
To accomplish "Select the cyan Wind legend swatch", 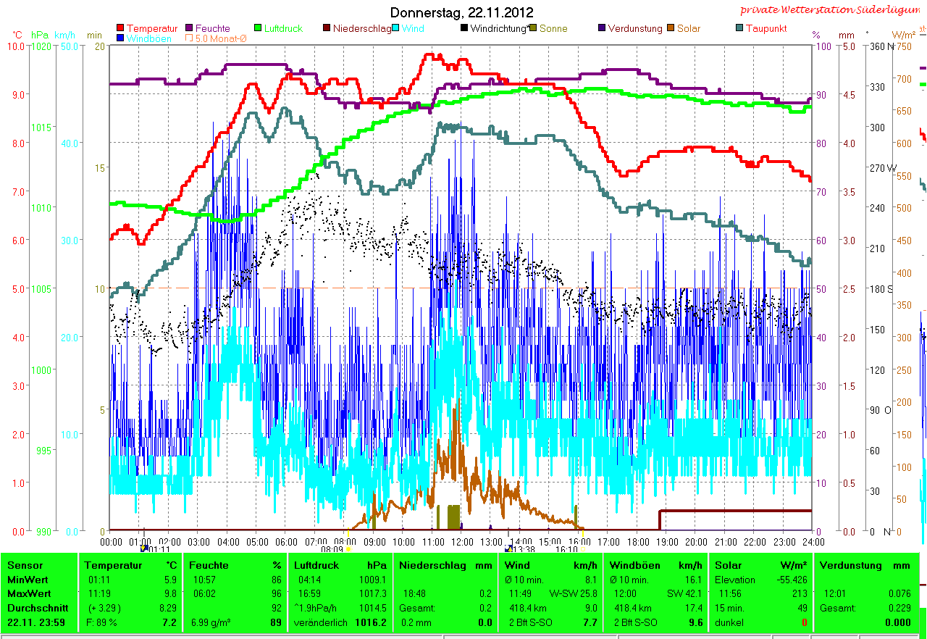I will (396, 28).
